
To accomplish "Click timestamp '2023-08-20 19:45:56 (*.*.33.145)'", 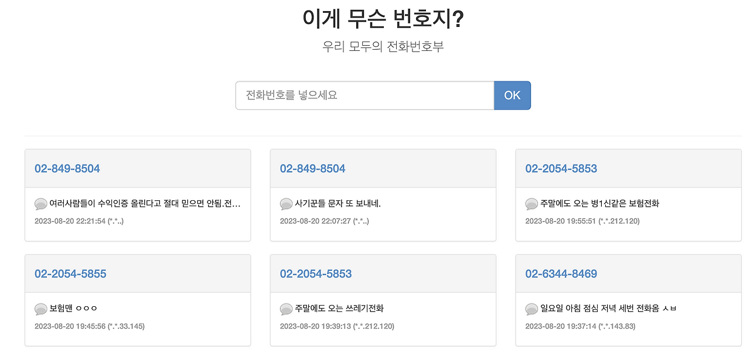I will click(x=90, y=326).
